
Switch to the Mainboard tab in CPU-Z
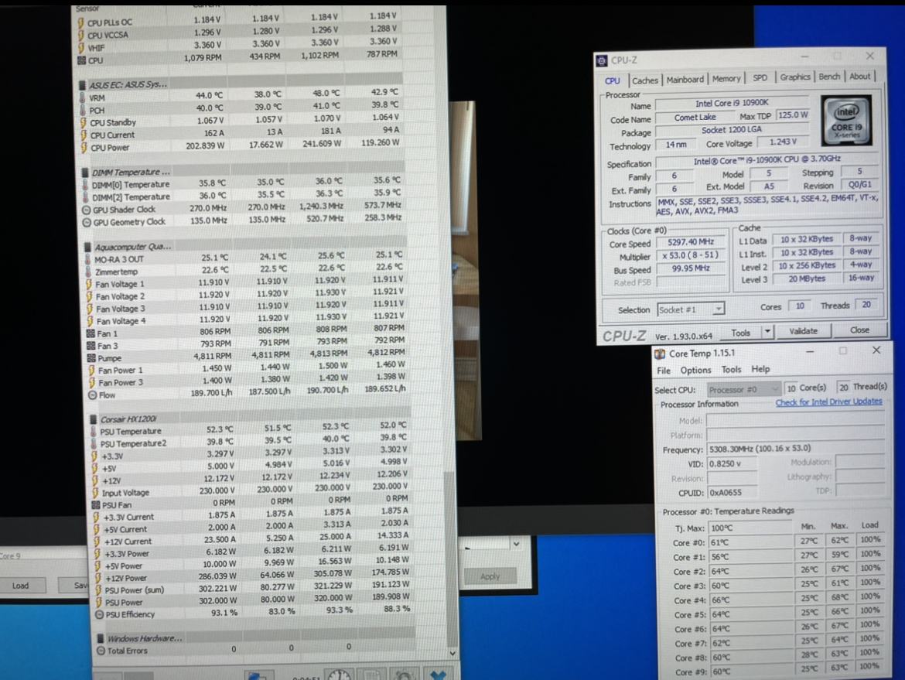[685, 79]
